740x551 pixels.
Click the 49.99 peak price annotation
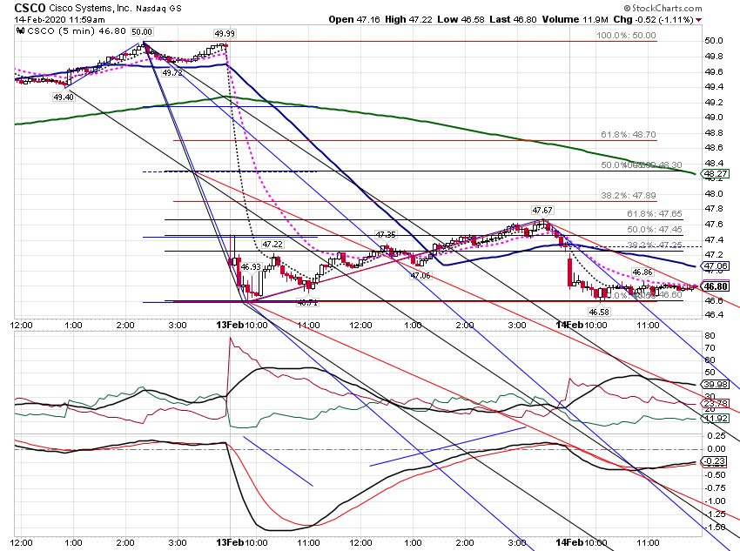pyautogui.click(x=225, y=33)
